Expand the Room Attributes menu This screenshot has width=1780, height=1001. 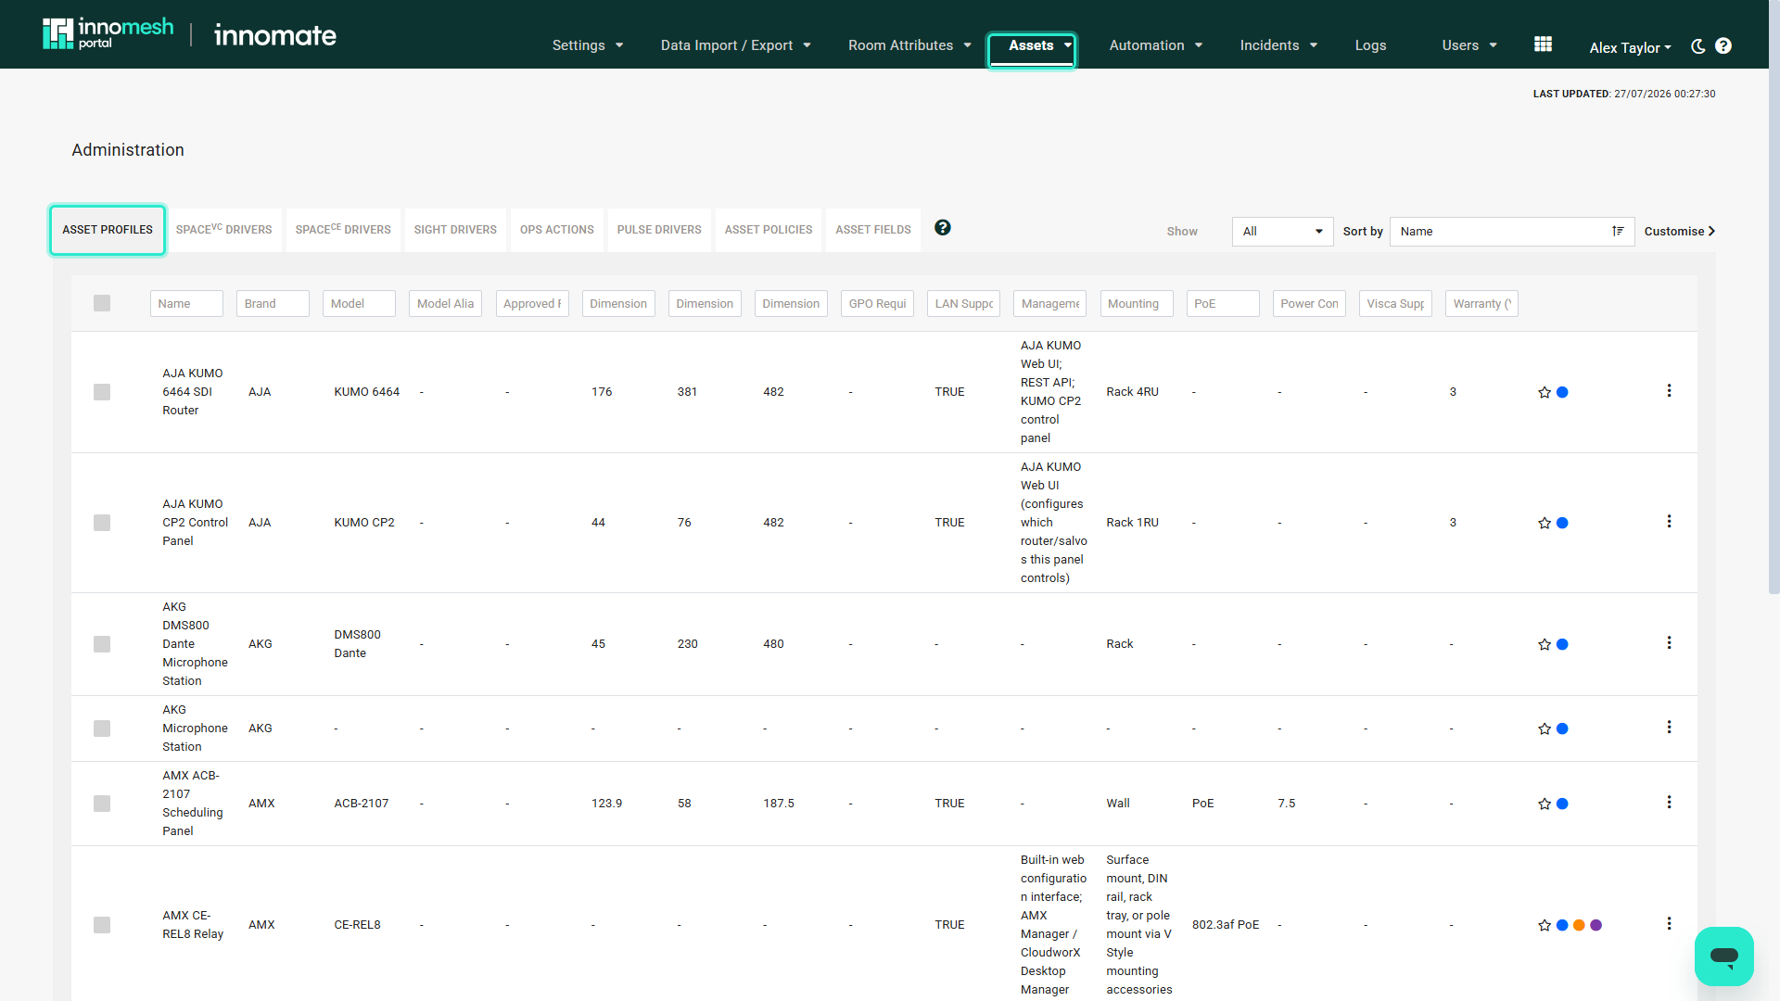coord(909,45)
